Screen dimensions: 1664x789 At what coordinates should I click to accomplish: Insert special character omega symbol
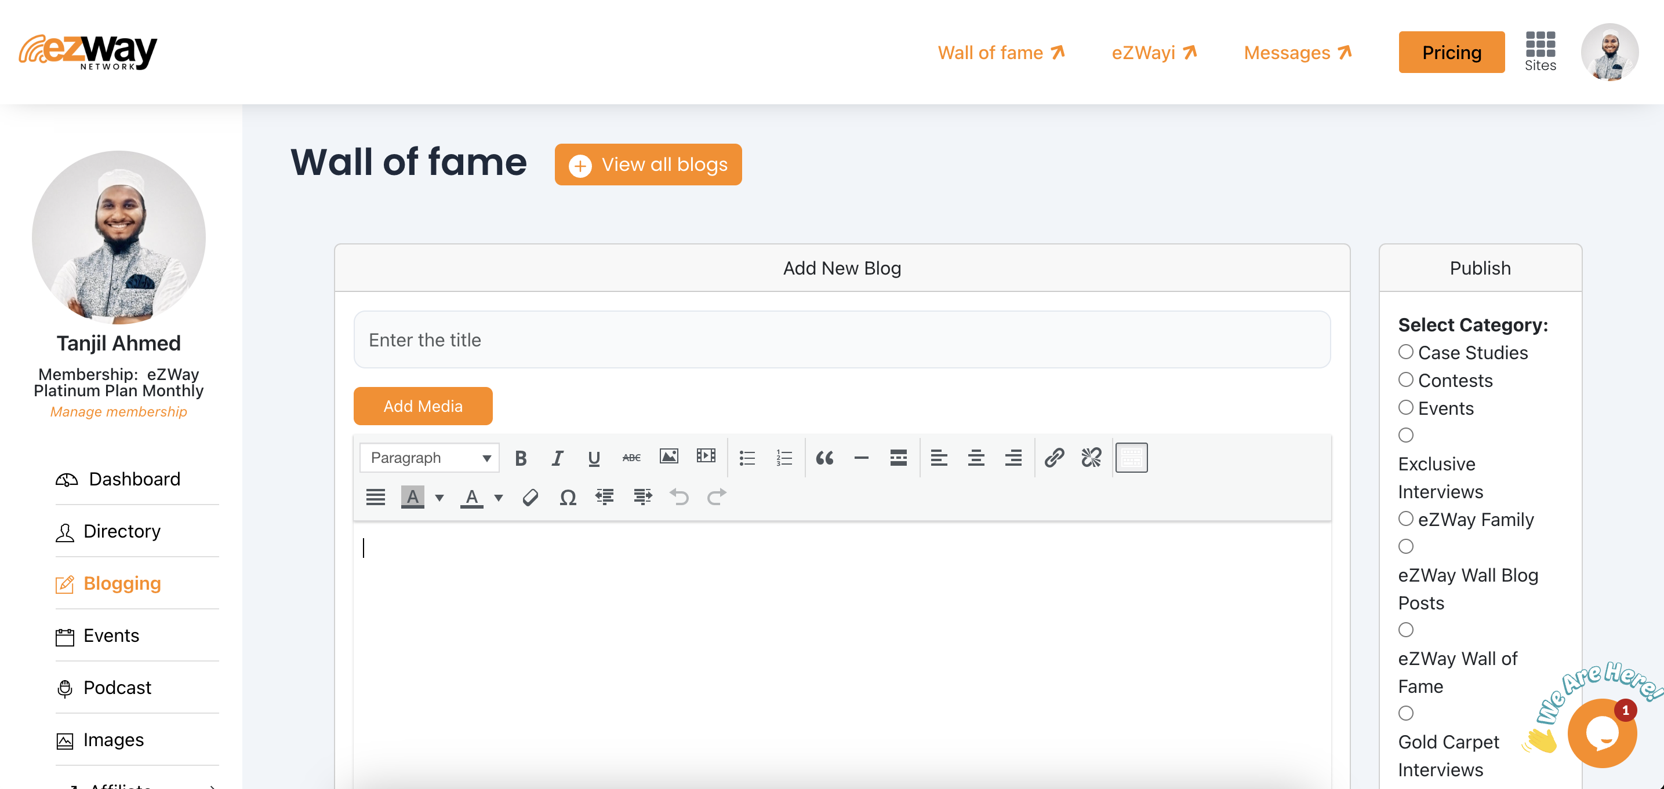point(567,497)
